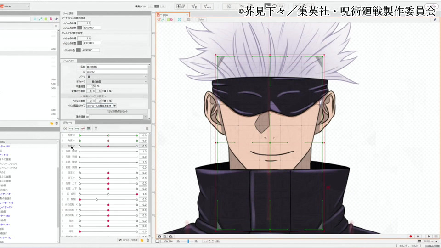The height and width of the screenshot is (248, 441).
Task: Click the grid color swatch
Action: pos(79,50)
